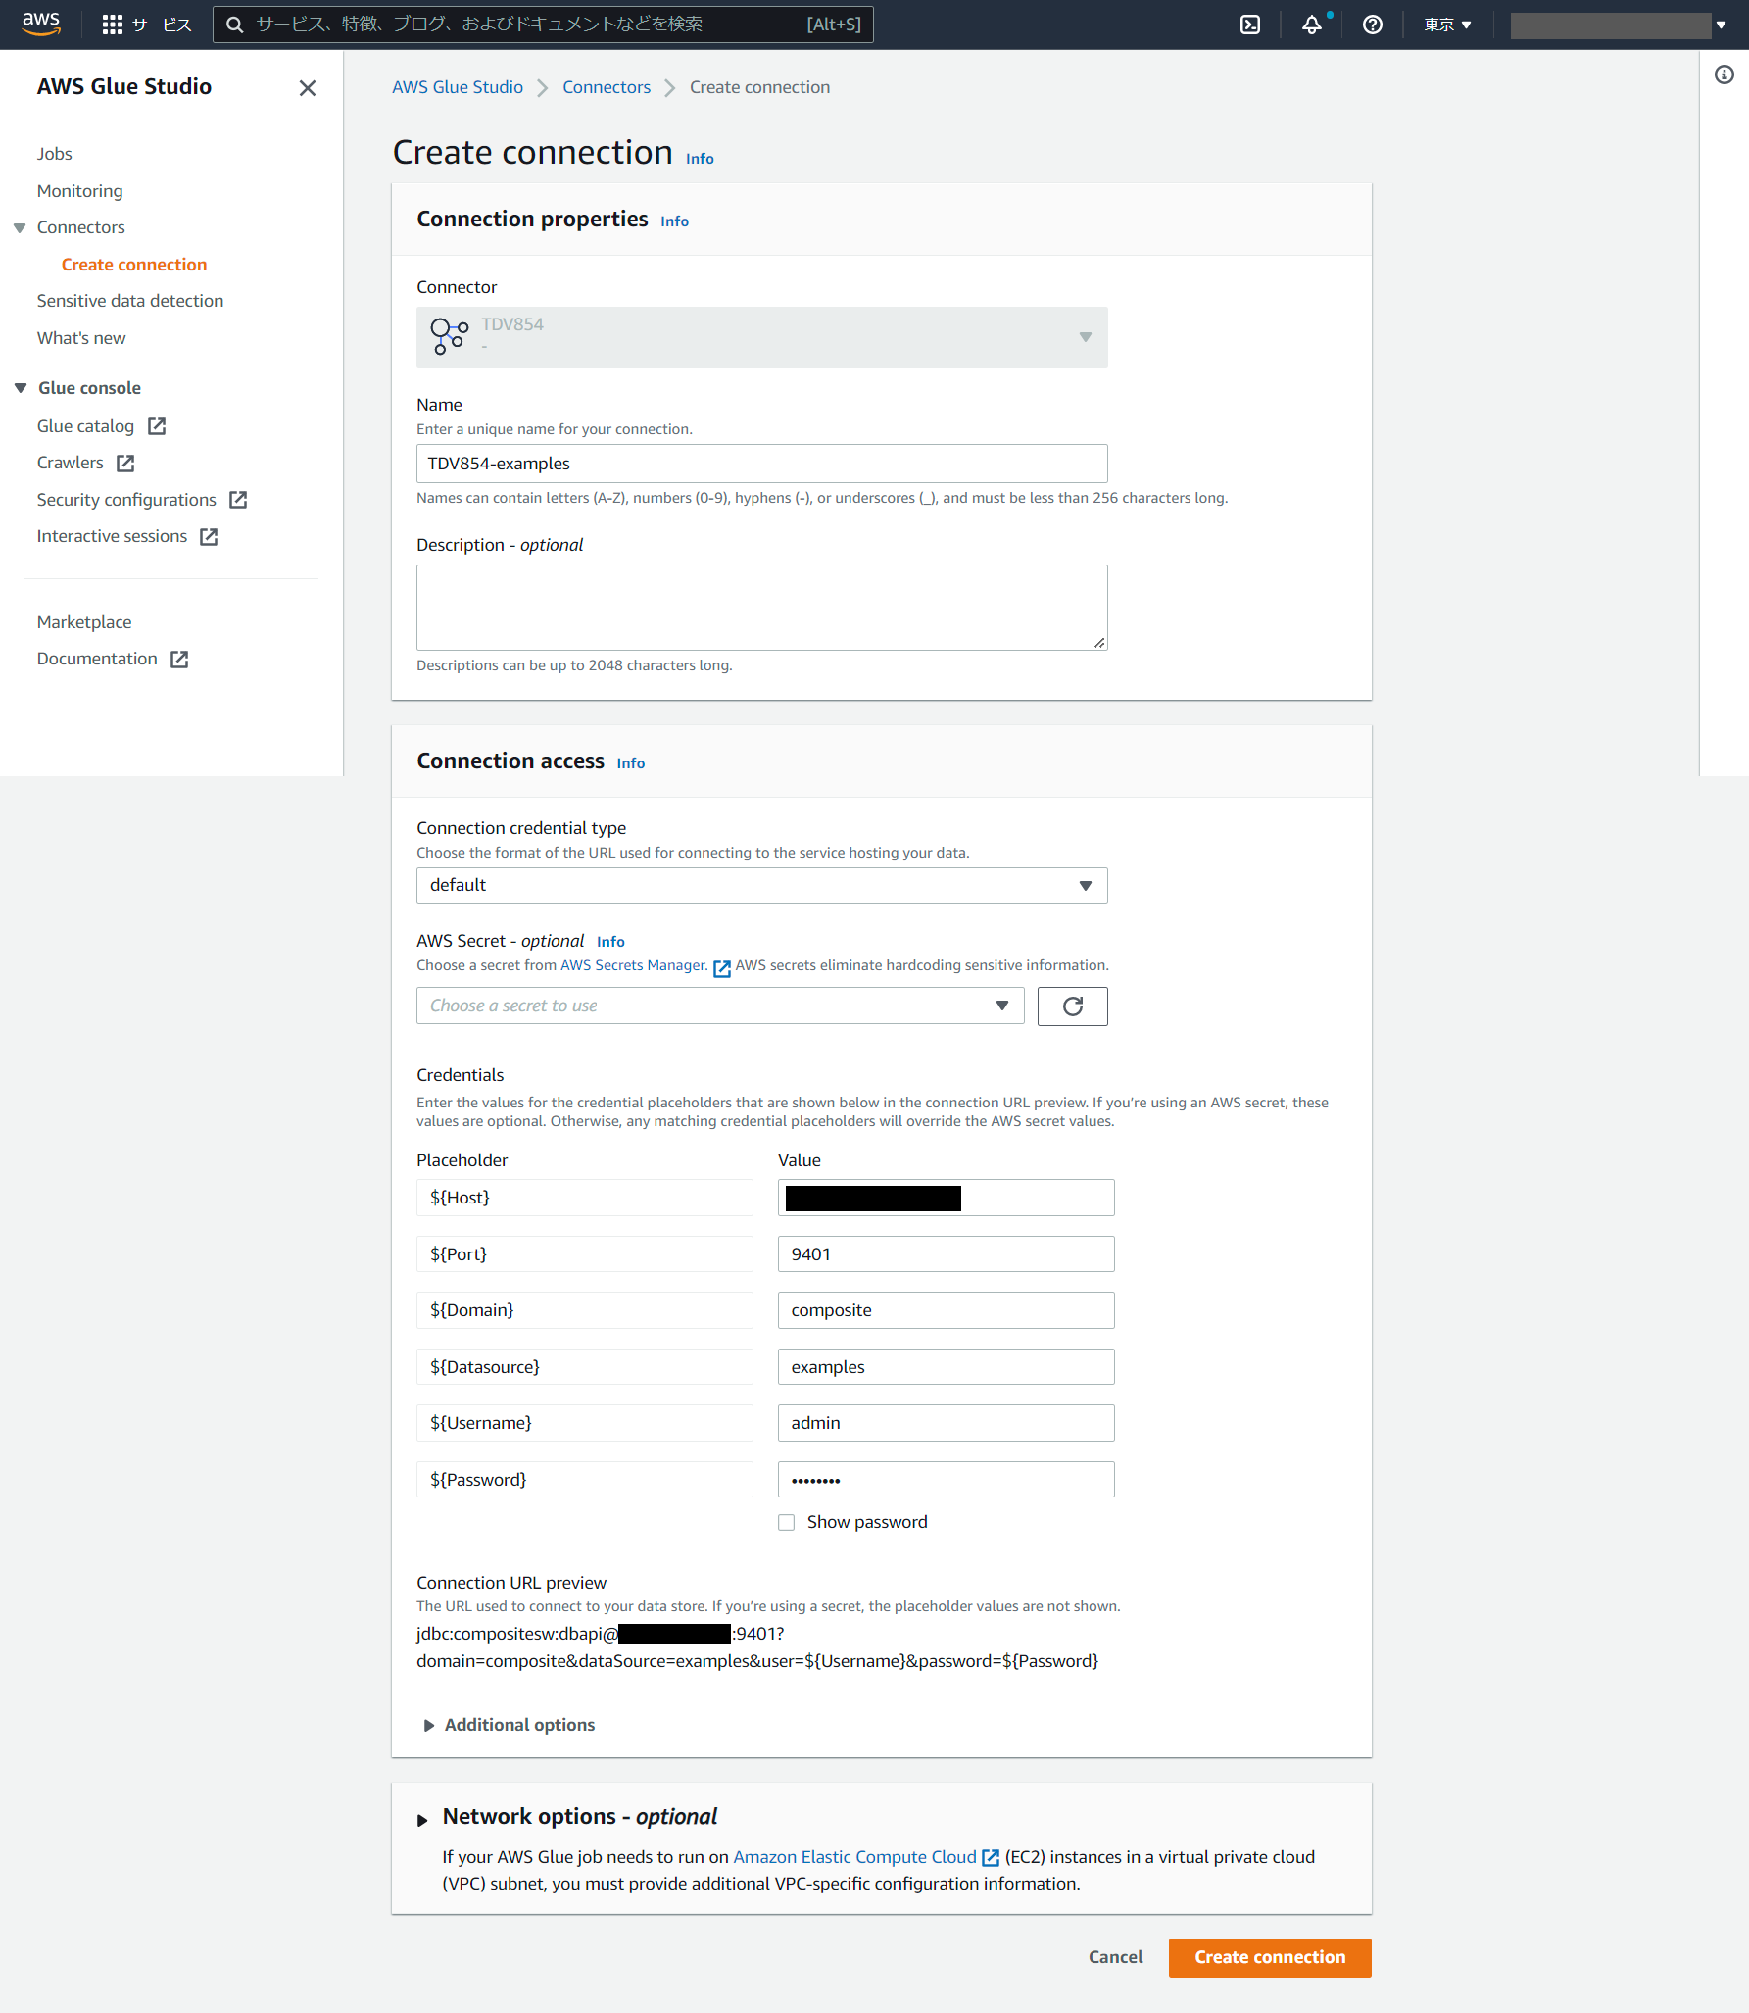Refresh the AWS secrets list
1749x2013 pixels.
coord(1072,1006)
